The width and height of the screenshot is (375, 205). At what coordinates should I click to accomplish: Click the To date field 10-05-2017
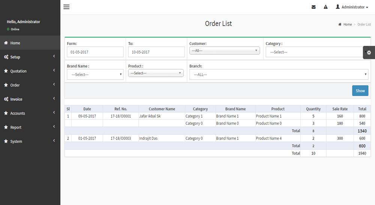156,52
